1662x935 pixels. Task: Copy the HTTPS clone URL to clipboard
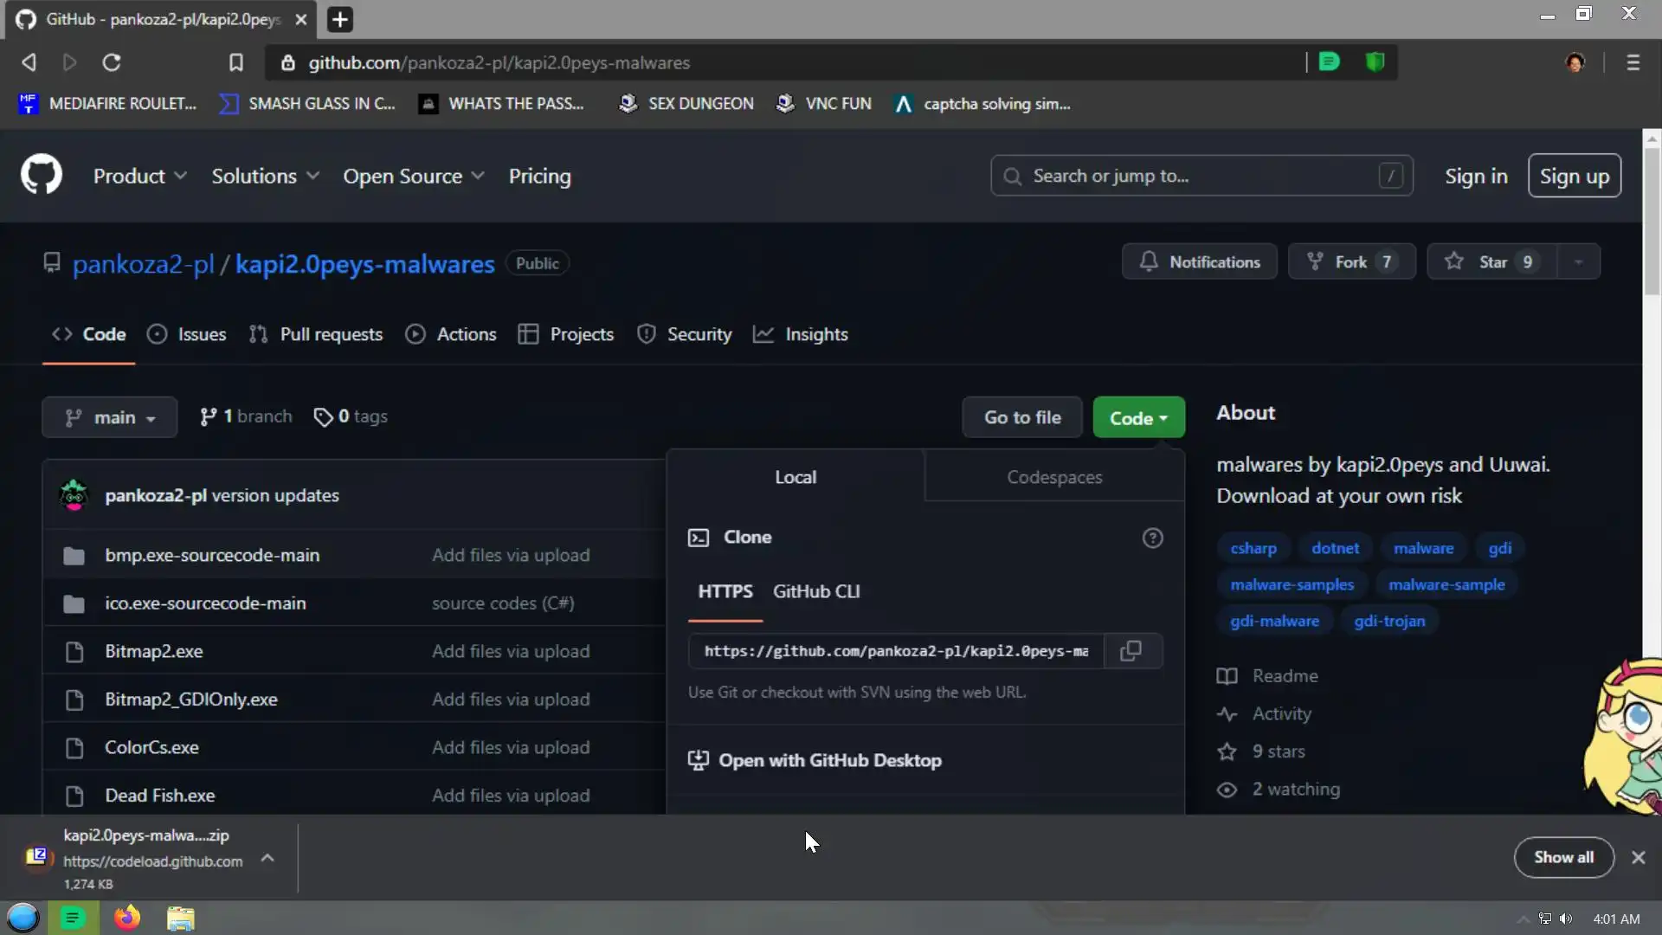tap(1131, 651)
